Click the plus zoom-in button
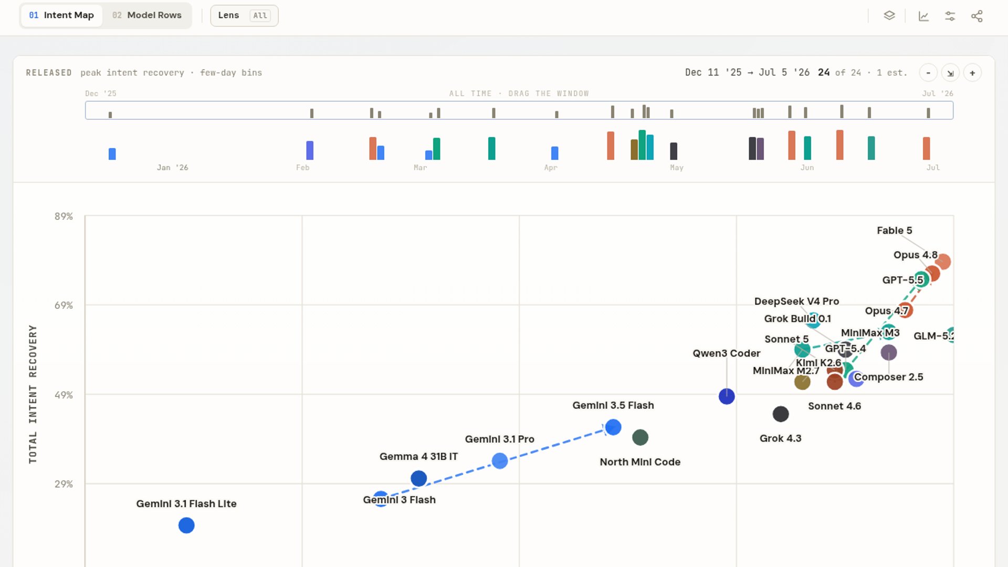The height and width of the screenshot is (567, 1008). point(972,73)
